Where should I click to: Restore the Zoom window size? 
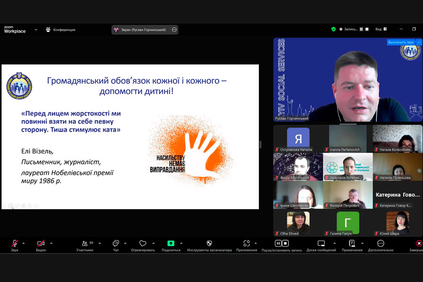pos(414,29)
